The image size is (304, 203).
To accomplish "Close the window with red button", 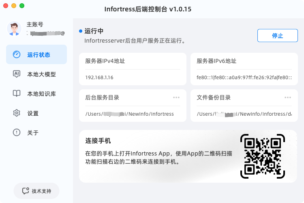I will pyautogui.click(x=6, y=6).
